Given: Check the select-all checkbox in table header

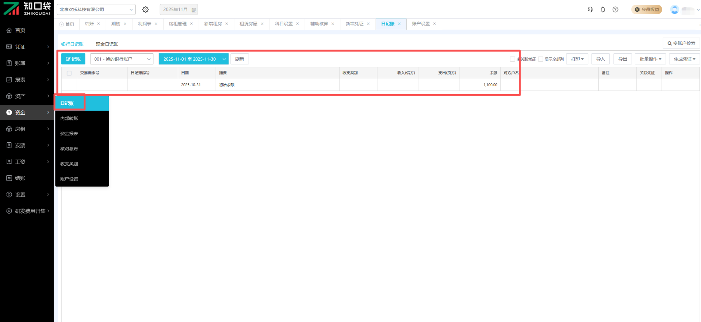Looking at the screenshot, I should pyautogui.click(x=69, y=73).
